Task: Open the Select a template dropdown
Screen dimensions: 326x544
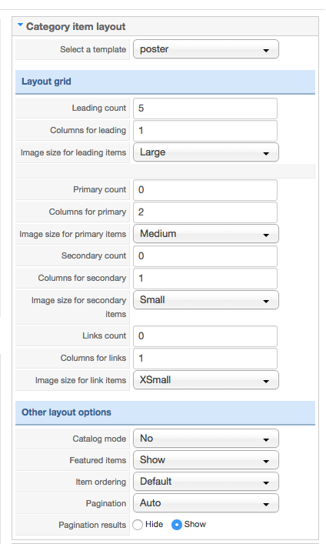Action: (x=205, y=49)
